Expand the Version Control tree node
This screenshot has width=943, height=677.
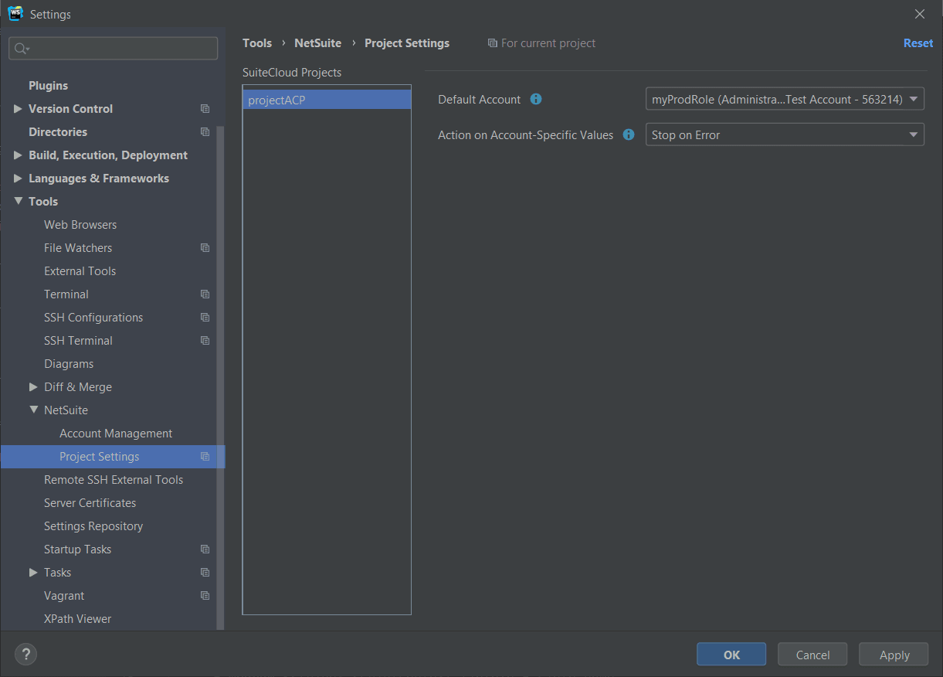18,109
